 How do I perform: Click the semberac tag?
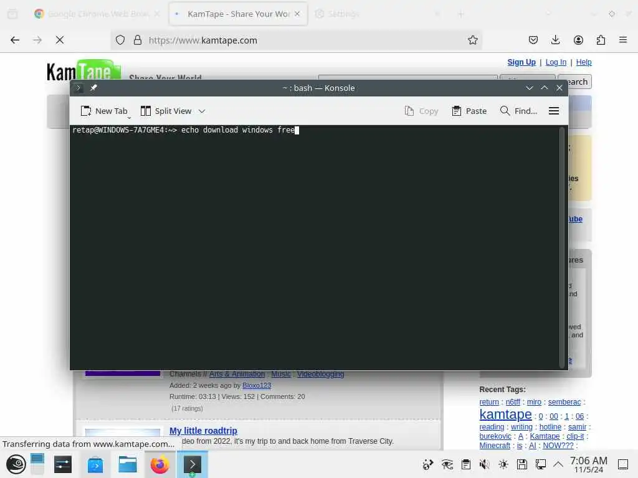click(x=564, y=402)
